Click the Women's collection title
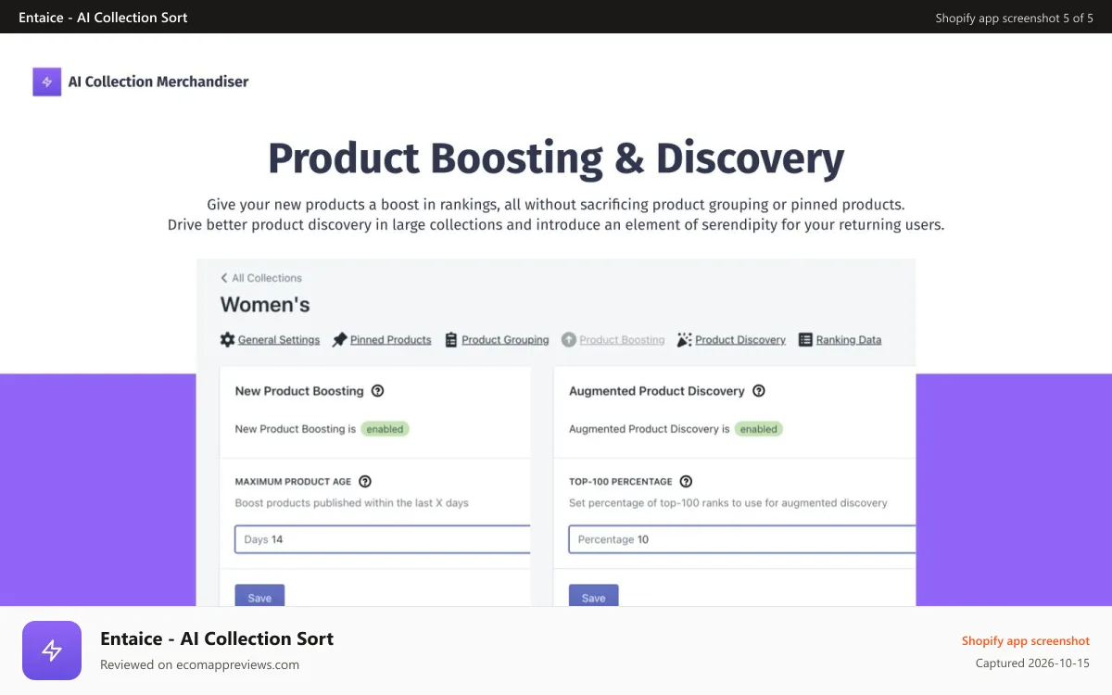The width and height of the screenshot is (1112, 695). pyautogui.click(x=265, y=305)
